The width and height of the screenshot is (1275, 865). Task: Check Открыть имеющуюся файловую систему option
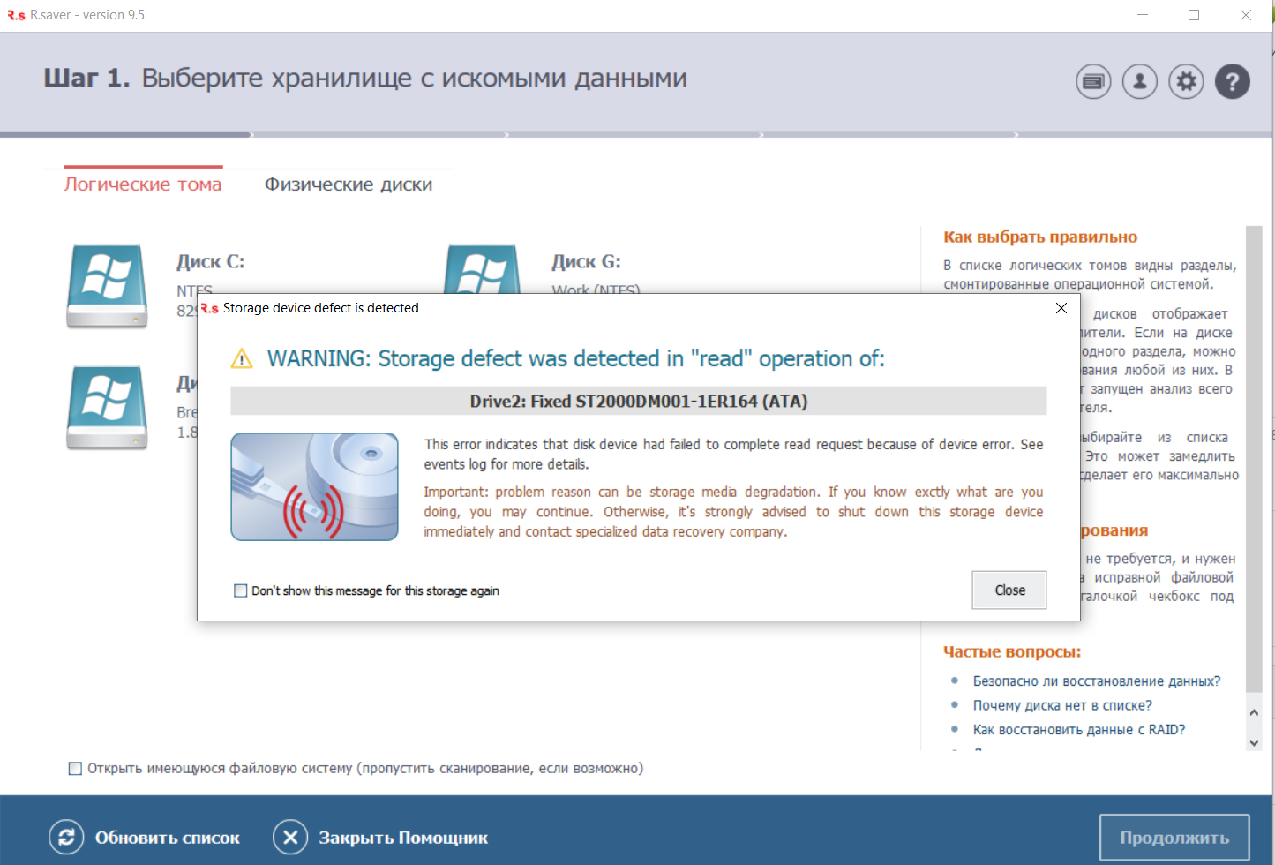coord(76,769)
